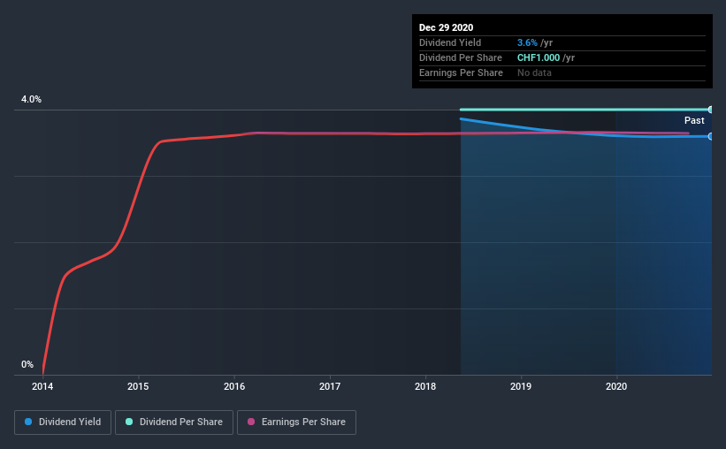Click the Past label on chart

[x=694, y=121]
